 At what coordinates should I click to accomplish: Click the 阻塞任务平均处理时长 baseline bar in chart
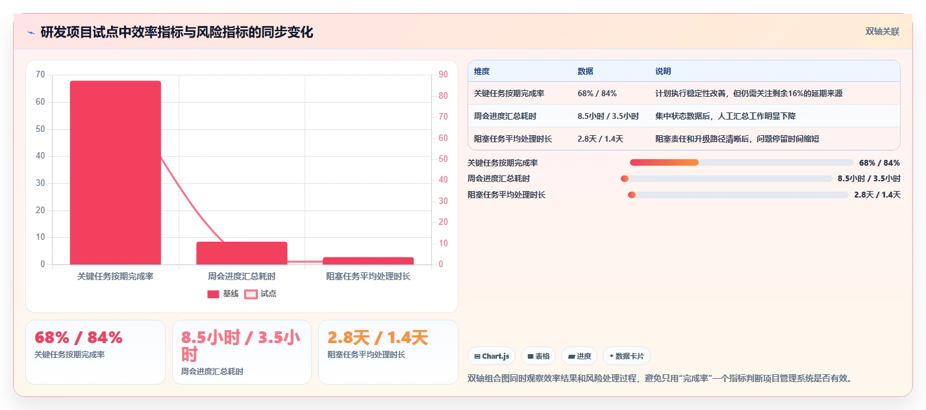368,261
